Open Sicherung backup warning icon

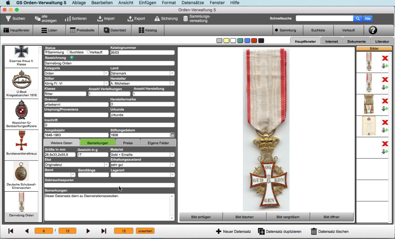tap(157, 19)
